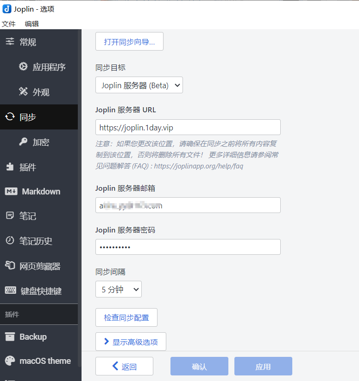The image size is (359, 381).
Task: Click the sidebar vertical scrollbar
Action: point(79,198)
